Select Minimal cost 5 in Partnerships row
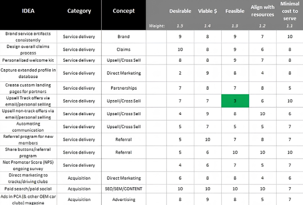This screenshot has width=303, height=205. click(x=290, y=88)
